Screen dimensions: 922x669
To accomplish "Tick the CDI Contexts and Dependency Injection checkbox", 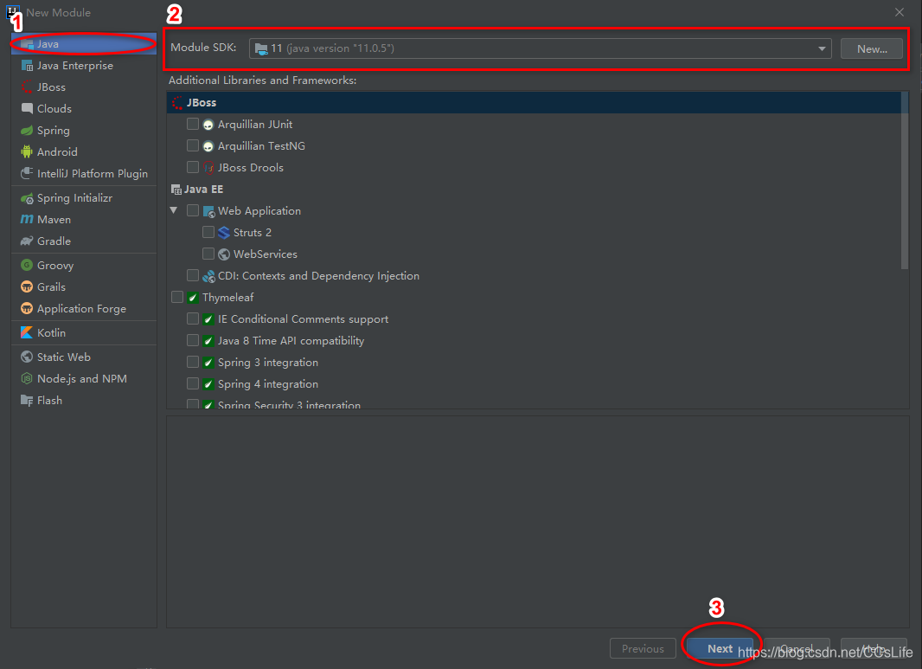I will pos(192,275).
